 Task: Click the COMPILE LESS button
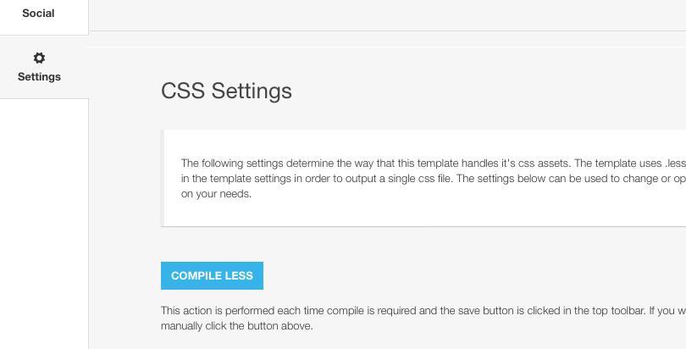pos(212,275)
